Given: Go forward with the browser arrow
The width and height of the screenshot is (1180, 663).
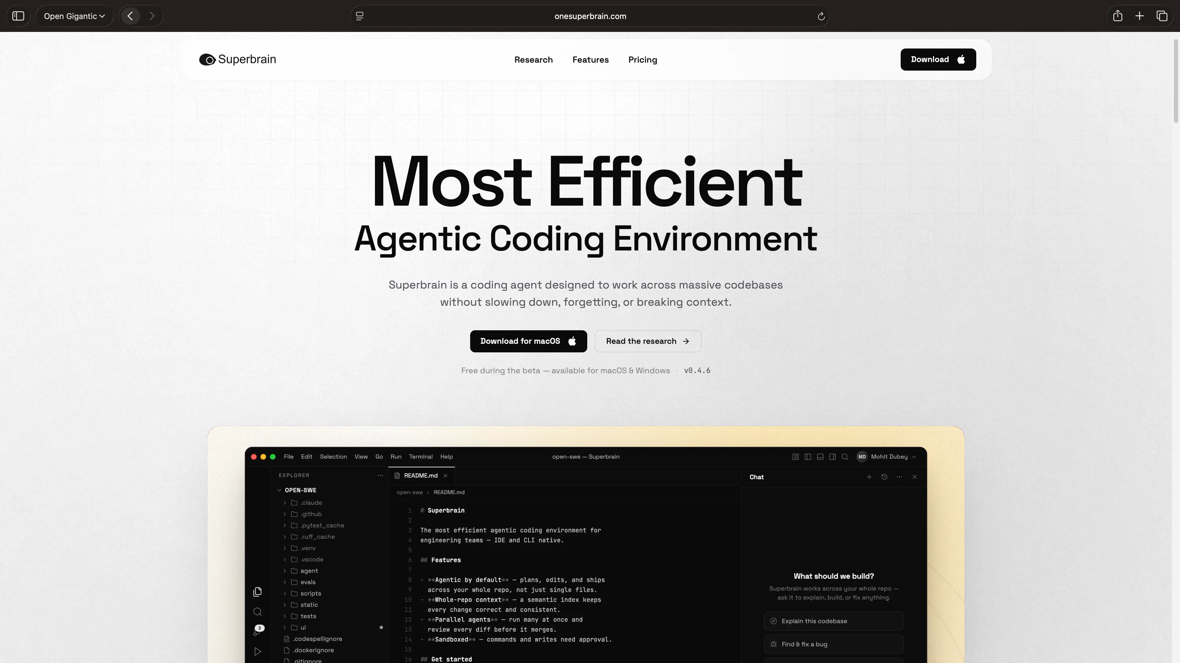Looking at the screenshot, I should coord(151,16).
